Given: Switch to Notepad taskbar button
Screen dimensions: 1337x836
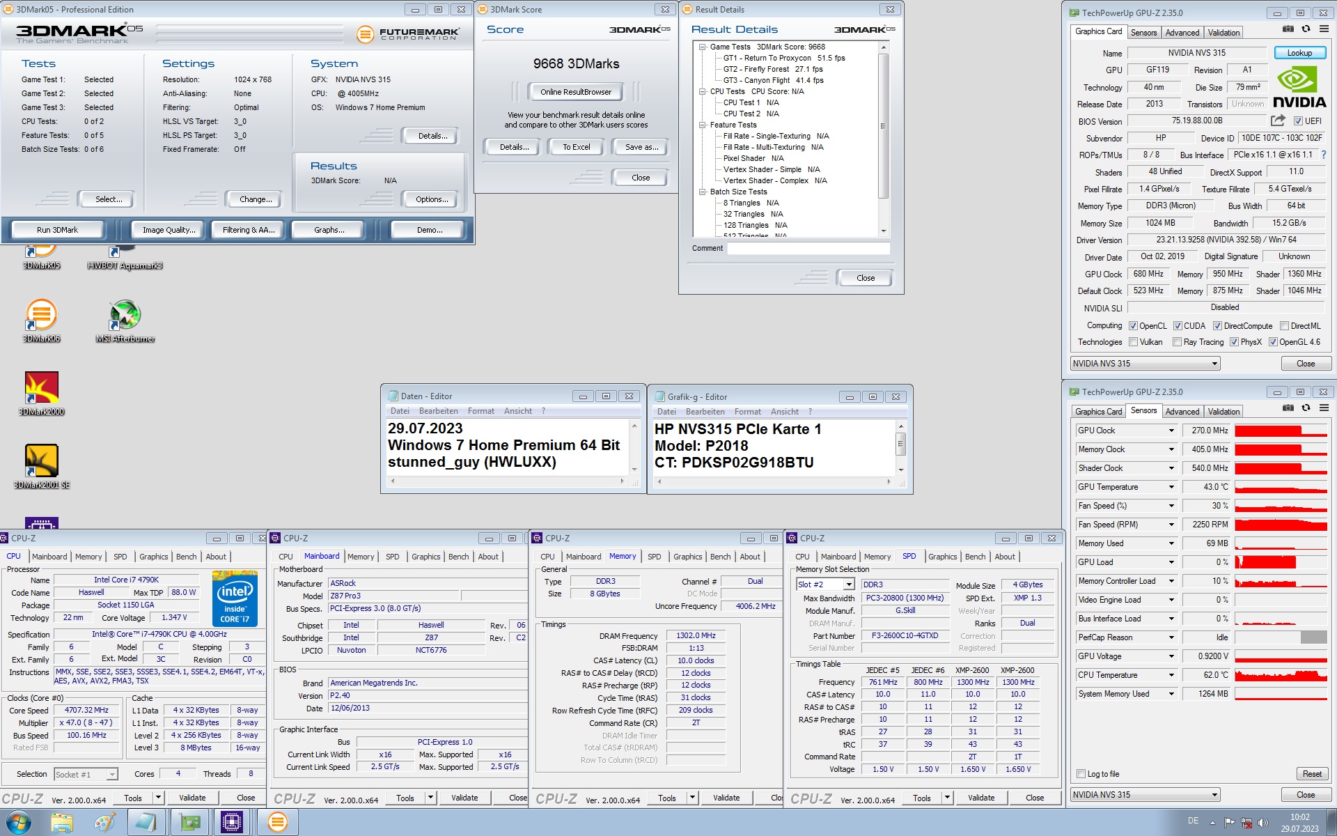Looking at the screenshot, I should pyautogui.click(x=146, y=823).
